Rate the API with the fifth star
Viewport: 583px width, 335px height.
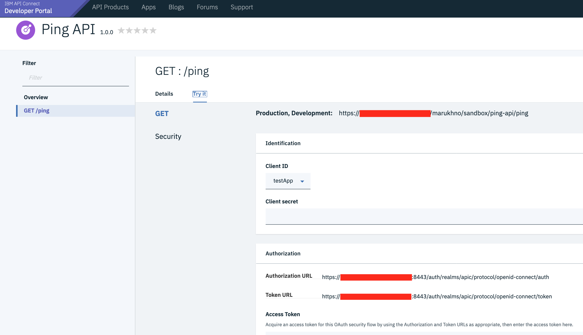point(153,30)
